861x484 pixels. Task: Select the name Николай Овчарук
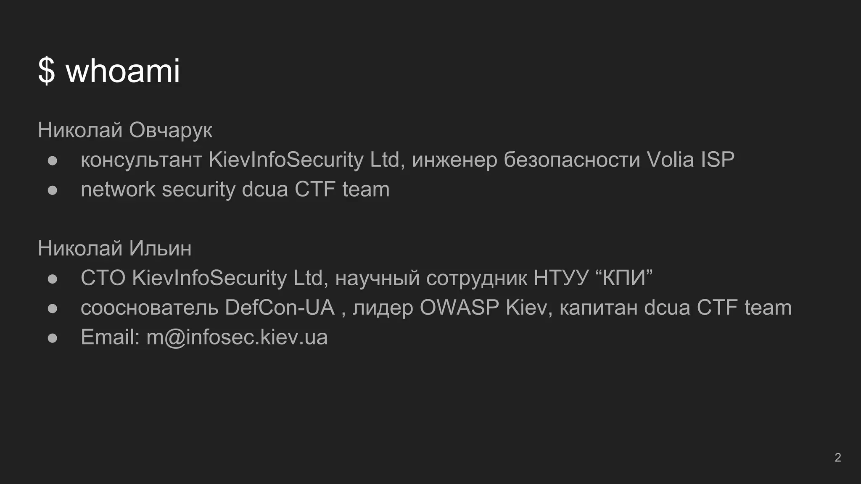pyautogui.click(x=125, y=130)
